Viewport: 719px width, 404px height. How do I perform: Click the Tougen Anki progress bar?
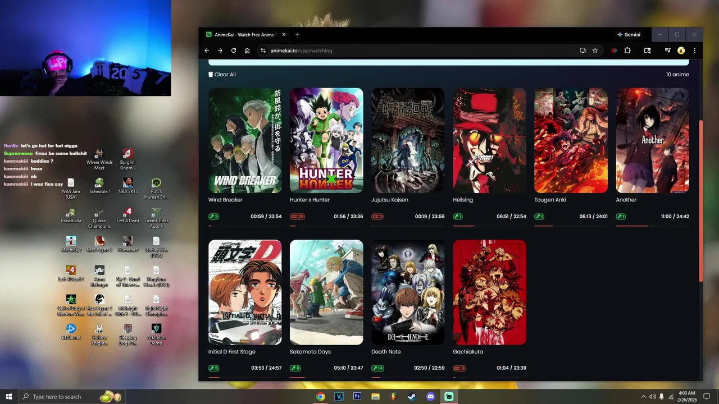(571, 226)
